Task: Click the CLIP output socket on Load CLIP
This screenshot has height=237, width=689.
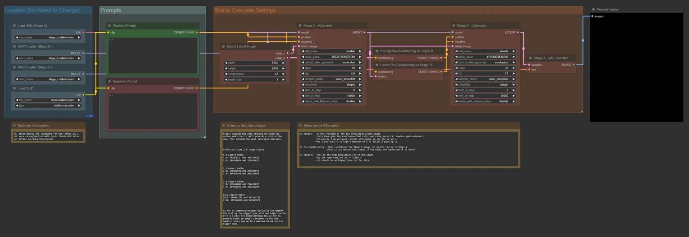Action: coord(83,95)
